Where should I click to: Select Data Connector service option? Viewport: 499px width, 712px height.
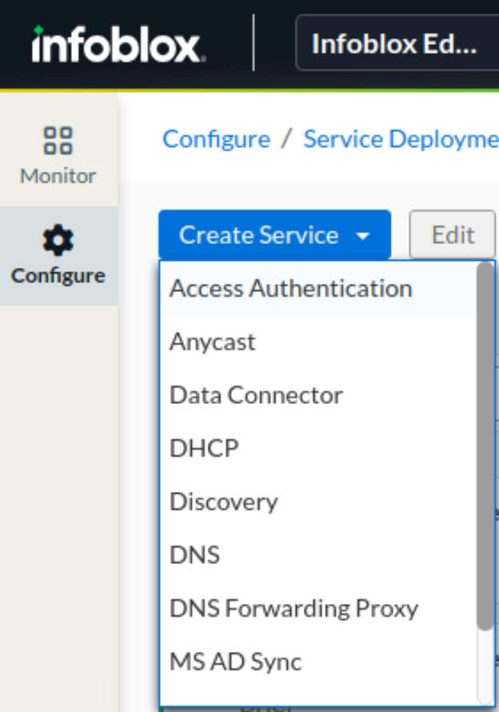[x=256, y=395]
